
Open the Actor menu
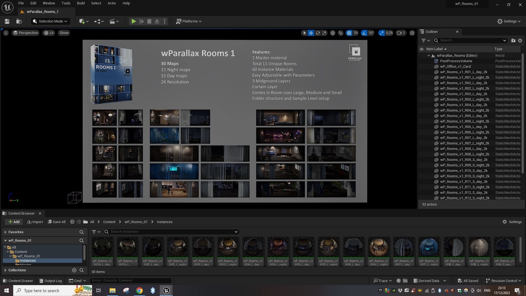(112, 3)
